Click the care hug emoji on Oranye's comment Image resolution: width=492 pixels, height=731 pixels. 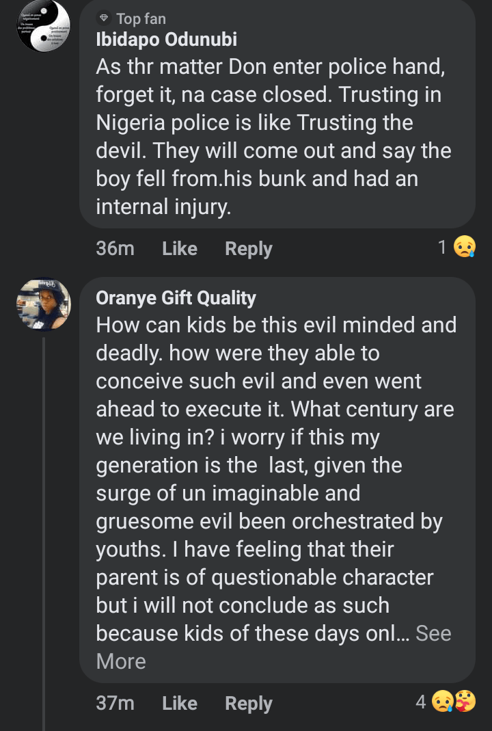[465, 702]
